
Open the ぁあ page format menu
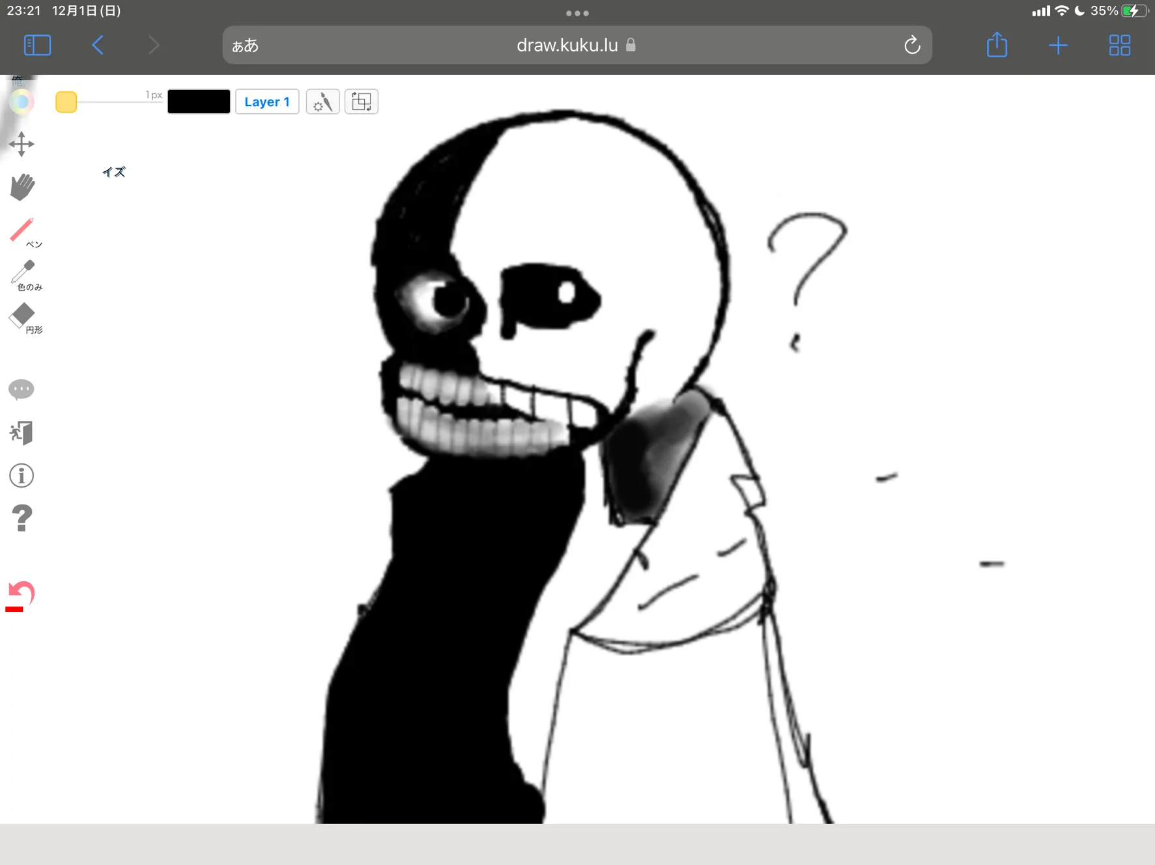pos(246,46)
